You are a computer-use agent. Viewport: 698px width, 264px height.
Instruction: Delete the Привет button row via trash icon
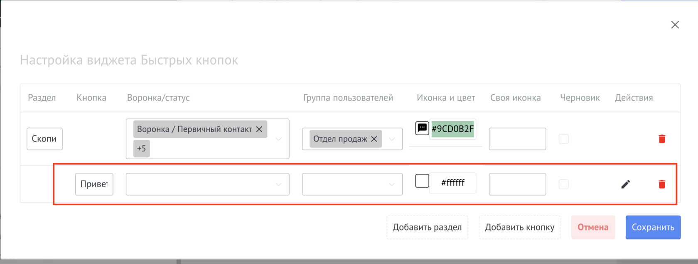[x=662, y=184]
